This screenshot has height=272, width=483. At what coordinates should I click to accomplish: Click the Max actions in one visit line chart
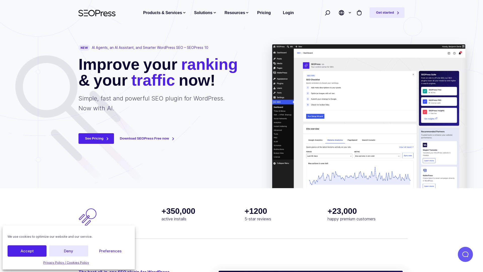coord(360,176)
